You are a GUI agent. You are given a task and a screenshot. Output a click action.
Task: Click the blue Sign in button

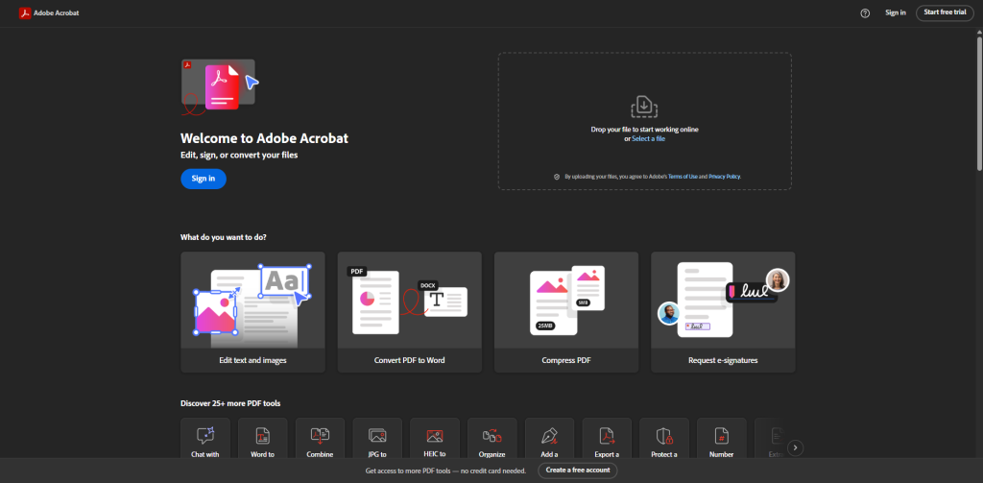click(204, 179)
